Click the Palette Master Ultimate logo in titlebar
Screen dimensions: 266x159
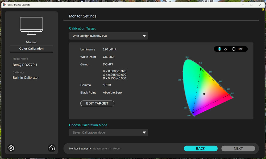click(4, 5)
